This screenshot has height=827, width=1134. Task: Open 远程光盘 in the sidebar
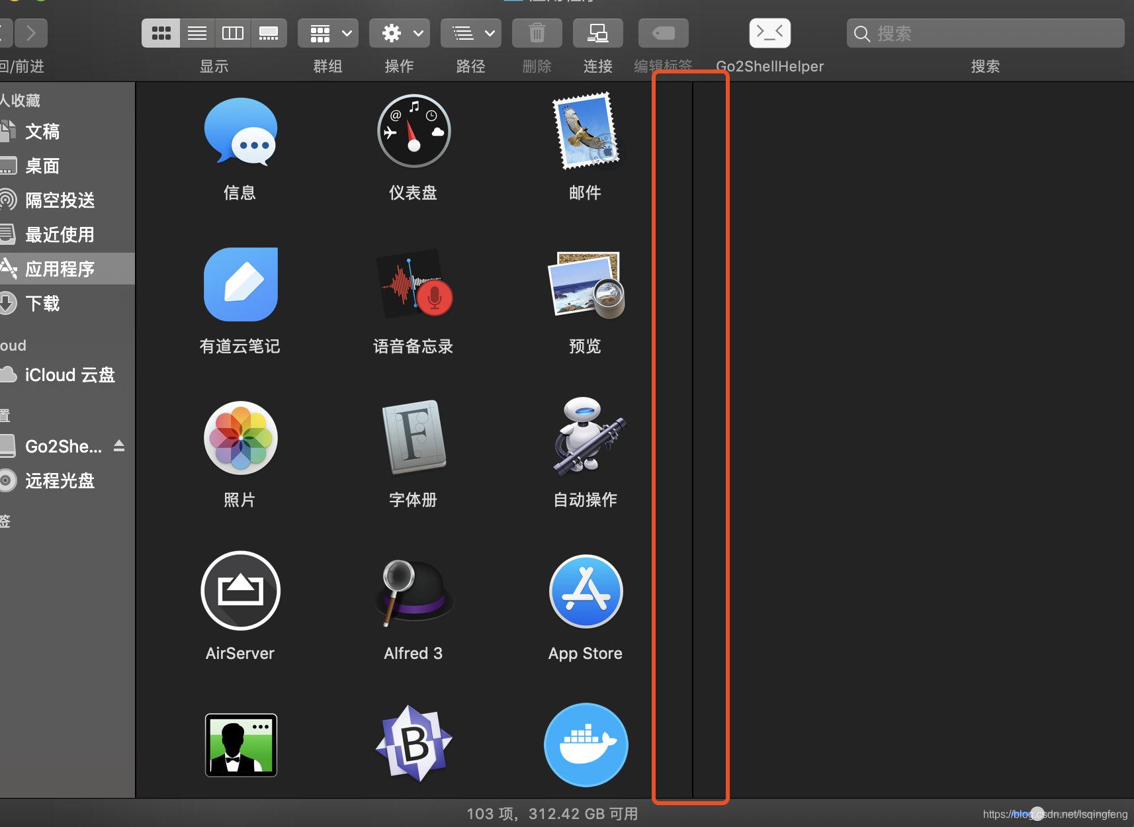(x=67, y=481)
